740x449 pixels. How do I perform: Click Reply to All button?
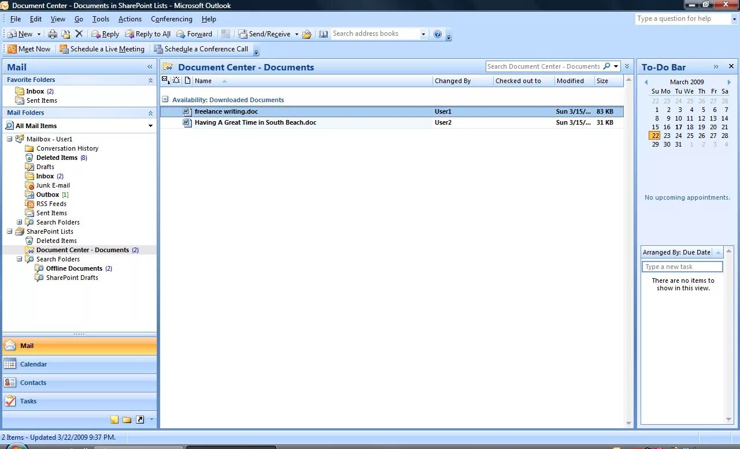(x=148, y=34)
